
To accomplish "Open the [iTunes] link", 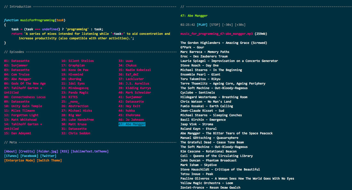I will 11,156.
